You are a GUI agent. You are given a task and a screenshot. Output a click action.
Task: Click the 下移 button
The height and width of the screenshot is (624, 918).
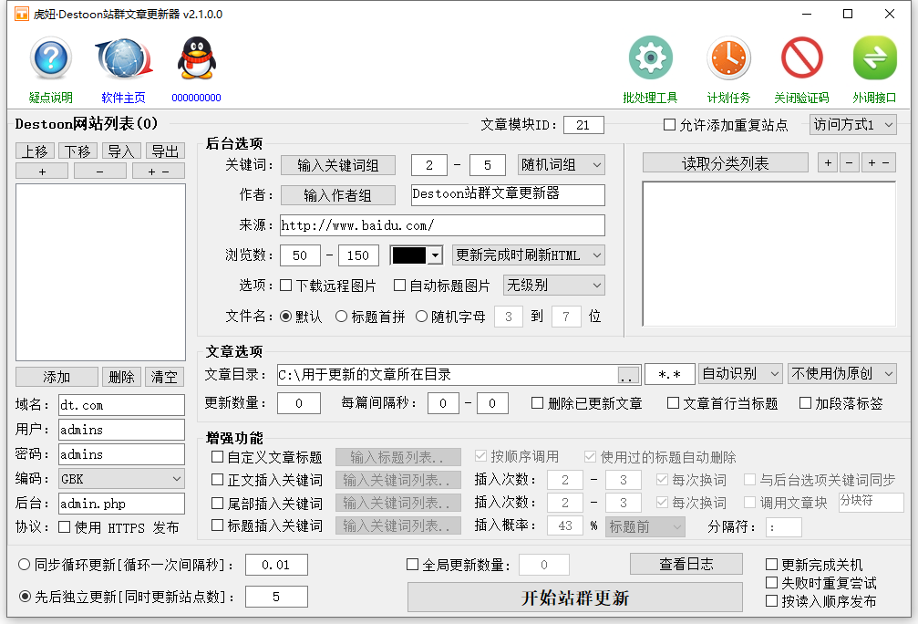tap(78, 151)
